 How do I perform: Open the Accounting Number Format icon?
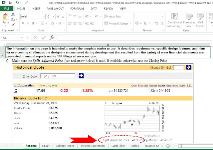point(137,23)
